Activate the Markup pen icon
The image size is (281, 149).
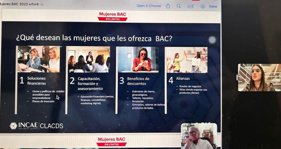[x=203, y=6]
